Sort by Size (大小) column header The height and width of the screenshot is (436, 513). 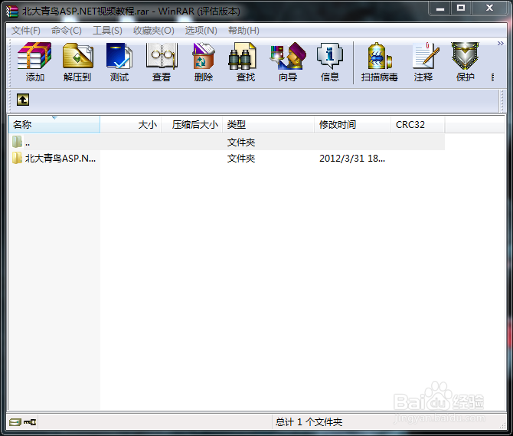coord(130,124)
